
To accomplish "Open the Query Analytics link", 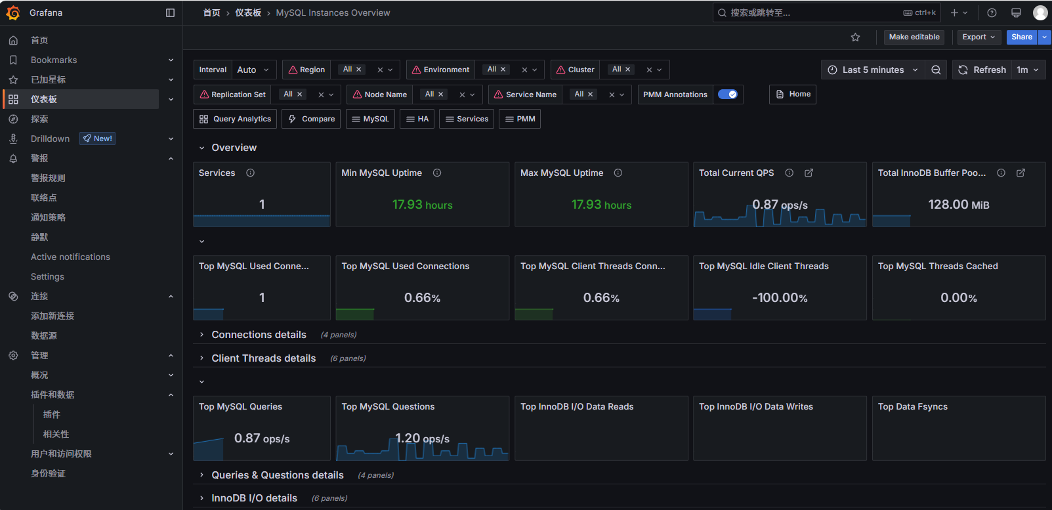I will point(236,119).
